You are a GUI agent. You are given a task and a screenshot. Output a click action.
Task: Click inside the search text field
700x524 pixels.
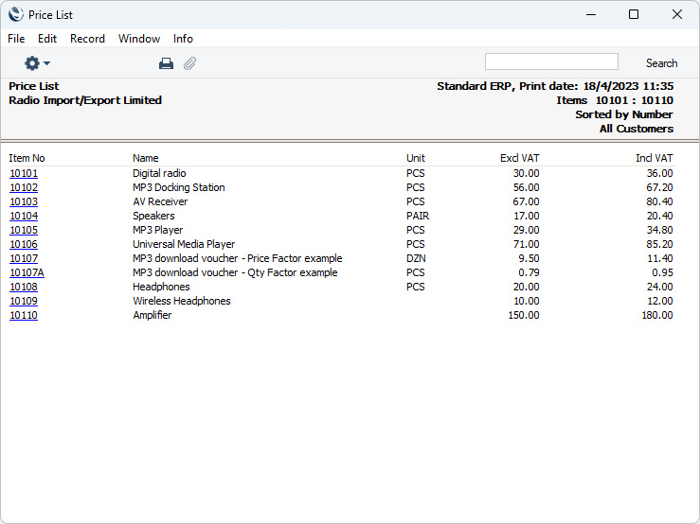point(551,62)
